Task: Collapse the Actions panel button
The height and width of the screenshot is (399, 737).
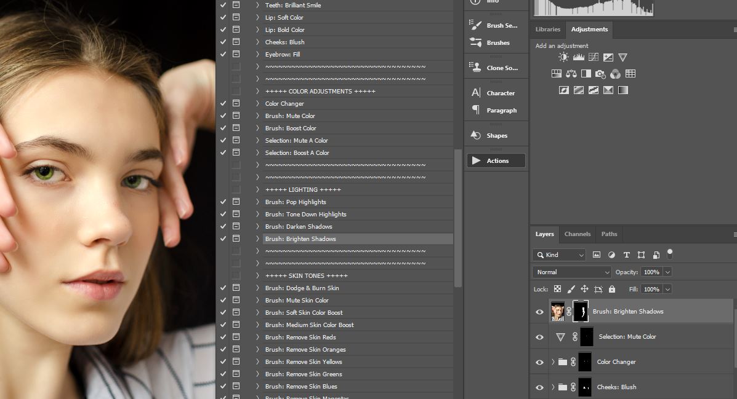Action: (x=496, y=160)
